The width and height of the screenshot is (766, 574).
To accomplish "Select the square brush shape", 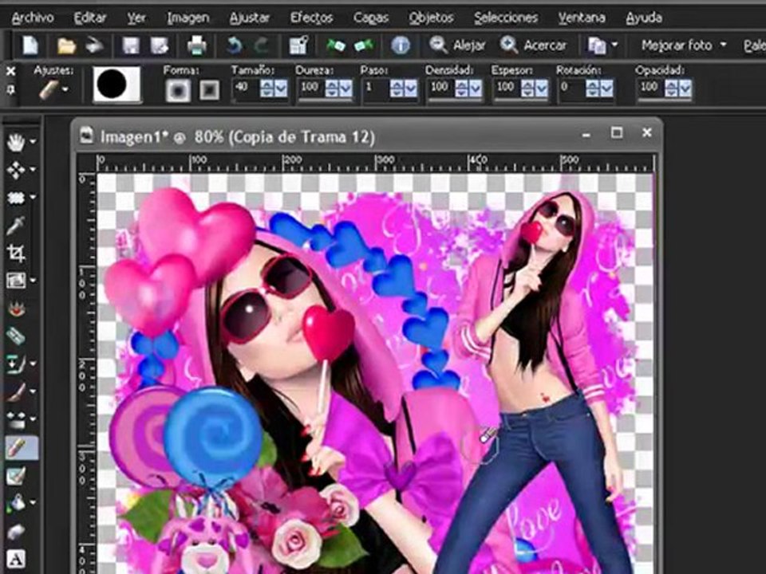I will tap(208, 90).
